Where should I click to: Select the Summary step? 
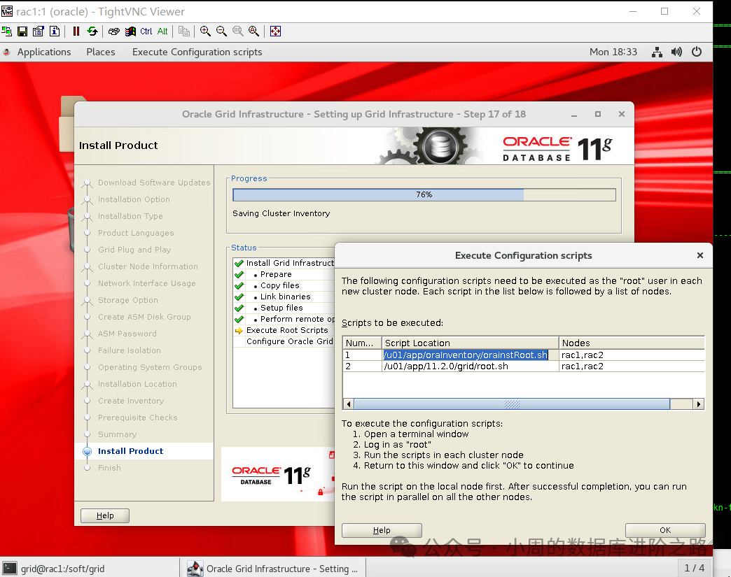pyautogui.click(x=117, y=434)
